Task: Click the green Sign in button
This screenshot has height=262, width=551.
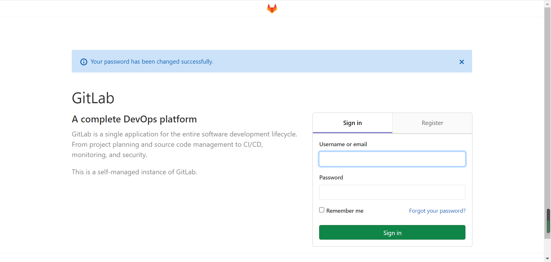Action: [x=392, y=232]
